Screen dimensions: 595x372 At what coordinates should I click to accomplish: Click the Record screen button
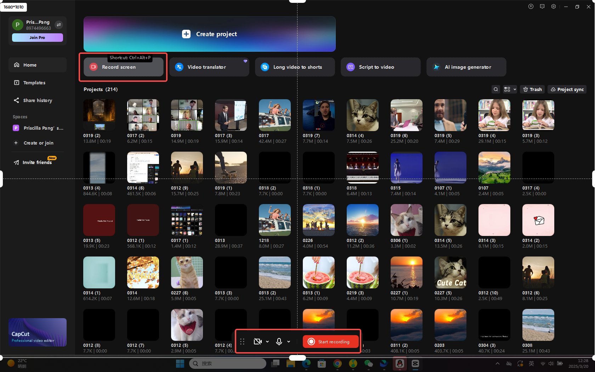pos(124,67)
